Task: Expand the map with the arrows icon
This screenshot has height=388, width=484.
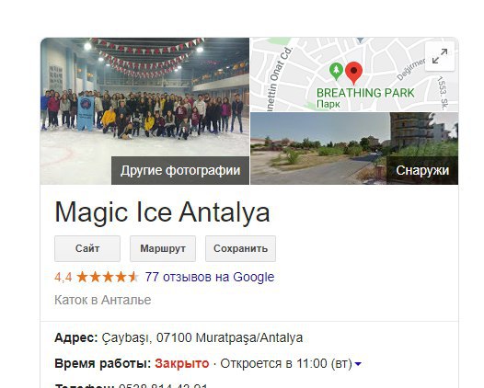Action: tap(440, 56)
